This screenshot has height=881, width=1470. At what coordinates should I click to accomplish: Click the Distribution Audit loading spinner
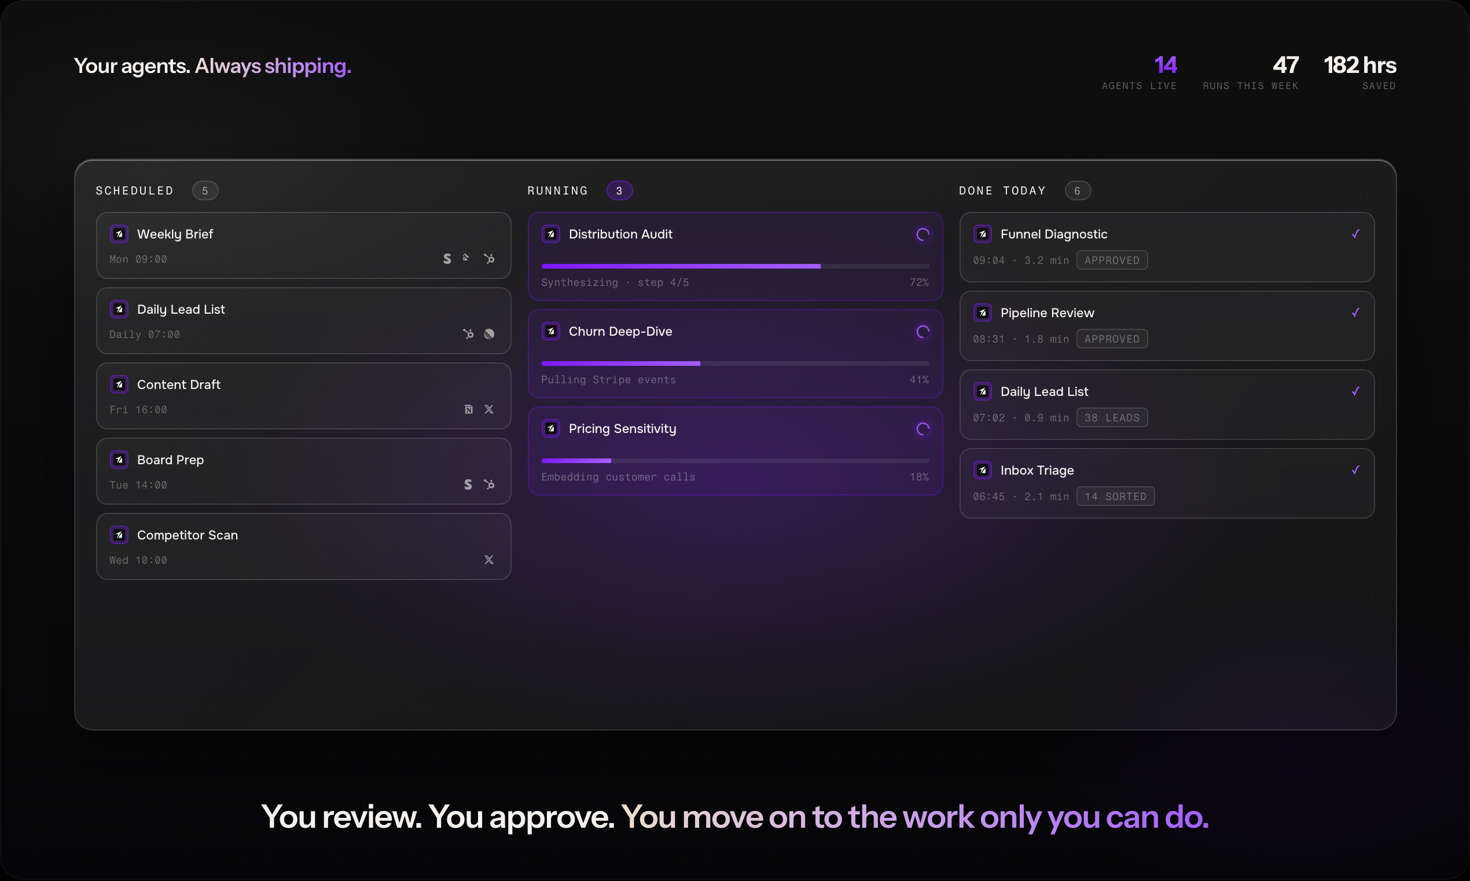[923, 234]
